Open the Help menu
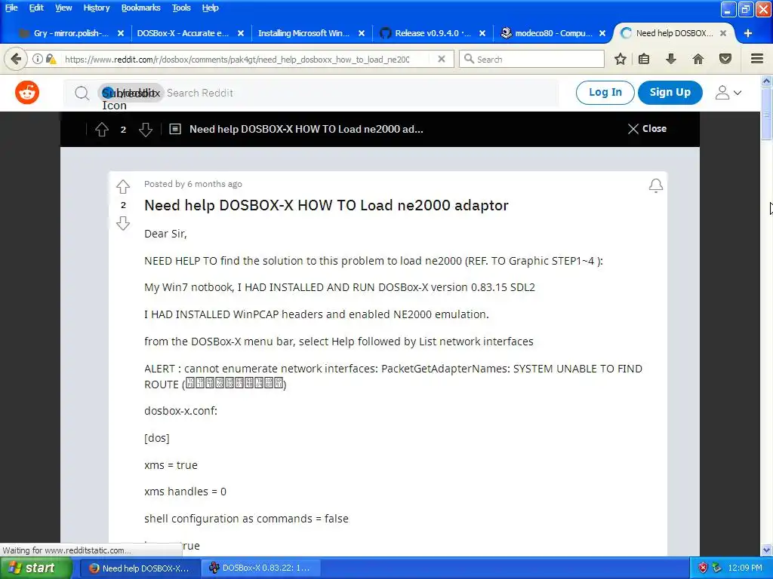The height and width of the screenshot is (579, 773). (x=210, y=8)
